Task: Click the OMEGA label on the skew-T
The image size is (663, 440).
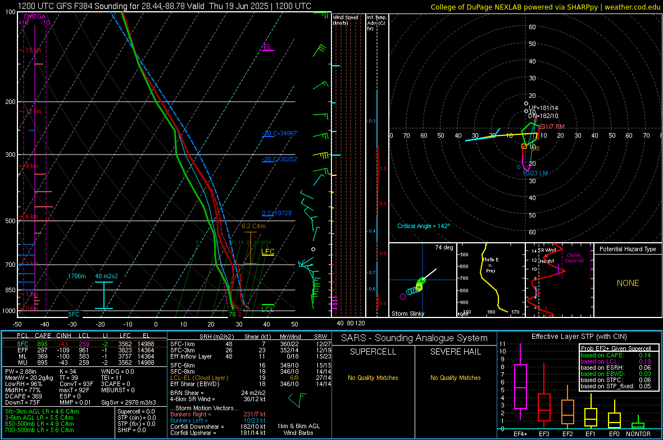Action: [x=35, y=16]
